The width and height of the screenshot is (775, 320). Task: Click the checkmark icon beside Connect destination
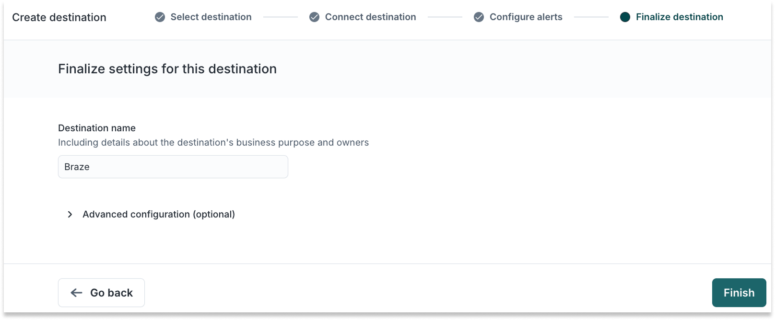314,17
